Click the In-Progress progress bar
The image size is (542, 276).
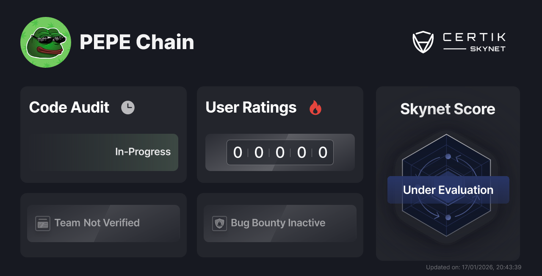(103, 152)
